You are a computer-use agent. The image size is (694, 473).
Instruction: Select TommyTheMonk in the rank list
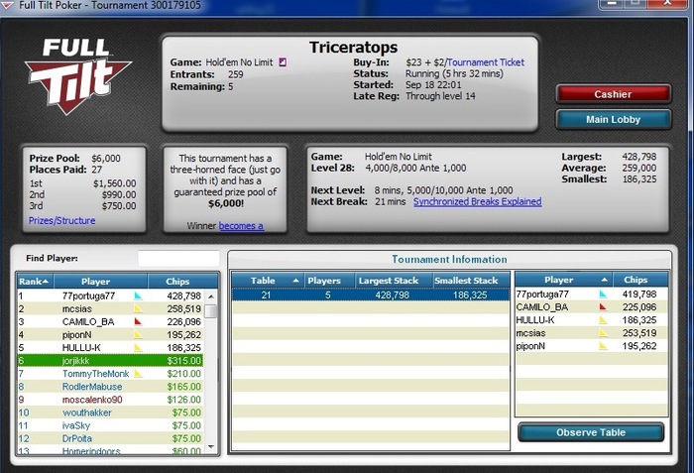(111, 374)
